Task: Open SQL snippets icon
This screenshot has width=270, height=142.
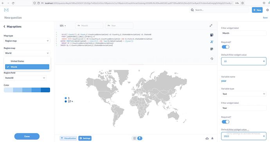Action: pyautogui.click(x=212, y=49)
